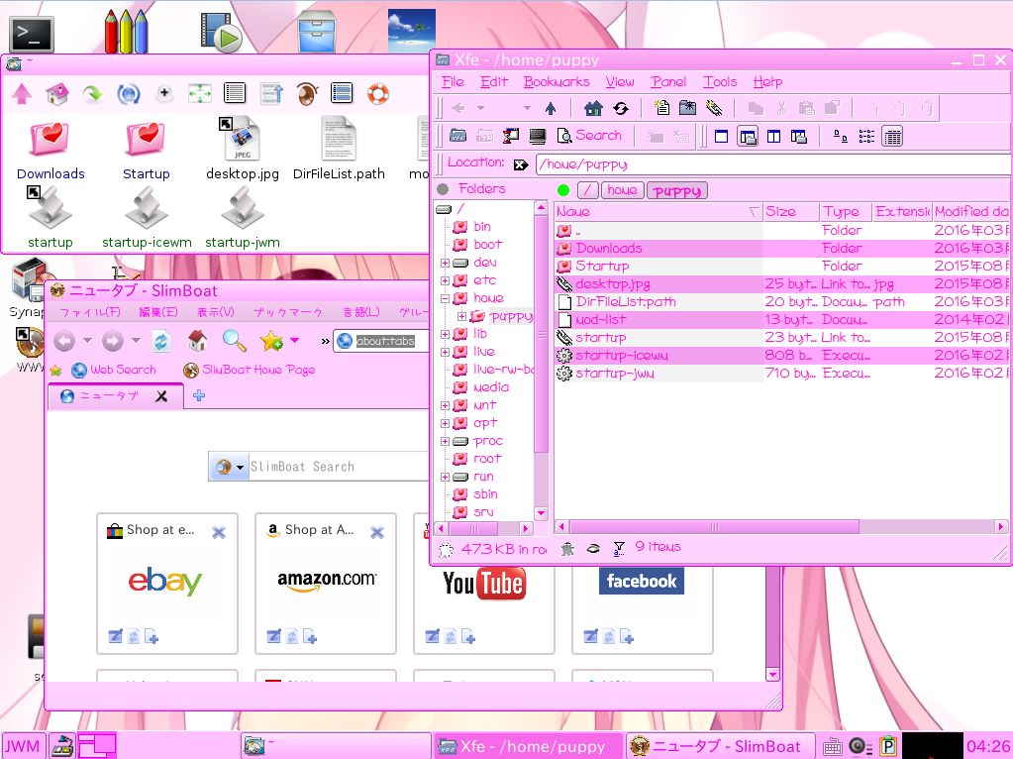Select tree and two panels view in Xfe
Viewport: 1013px width, 759px height.
click(x=799, y=137)
